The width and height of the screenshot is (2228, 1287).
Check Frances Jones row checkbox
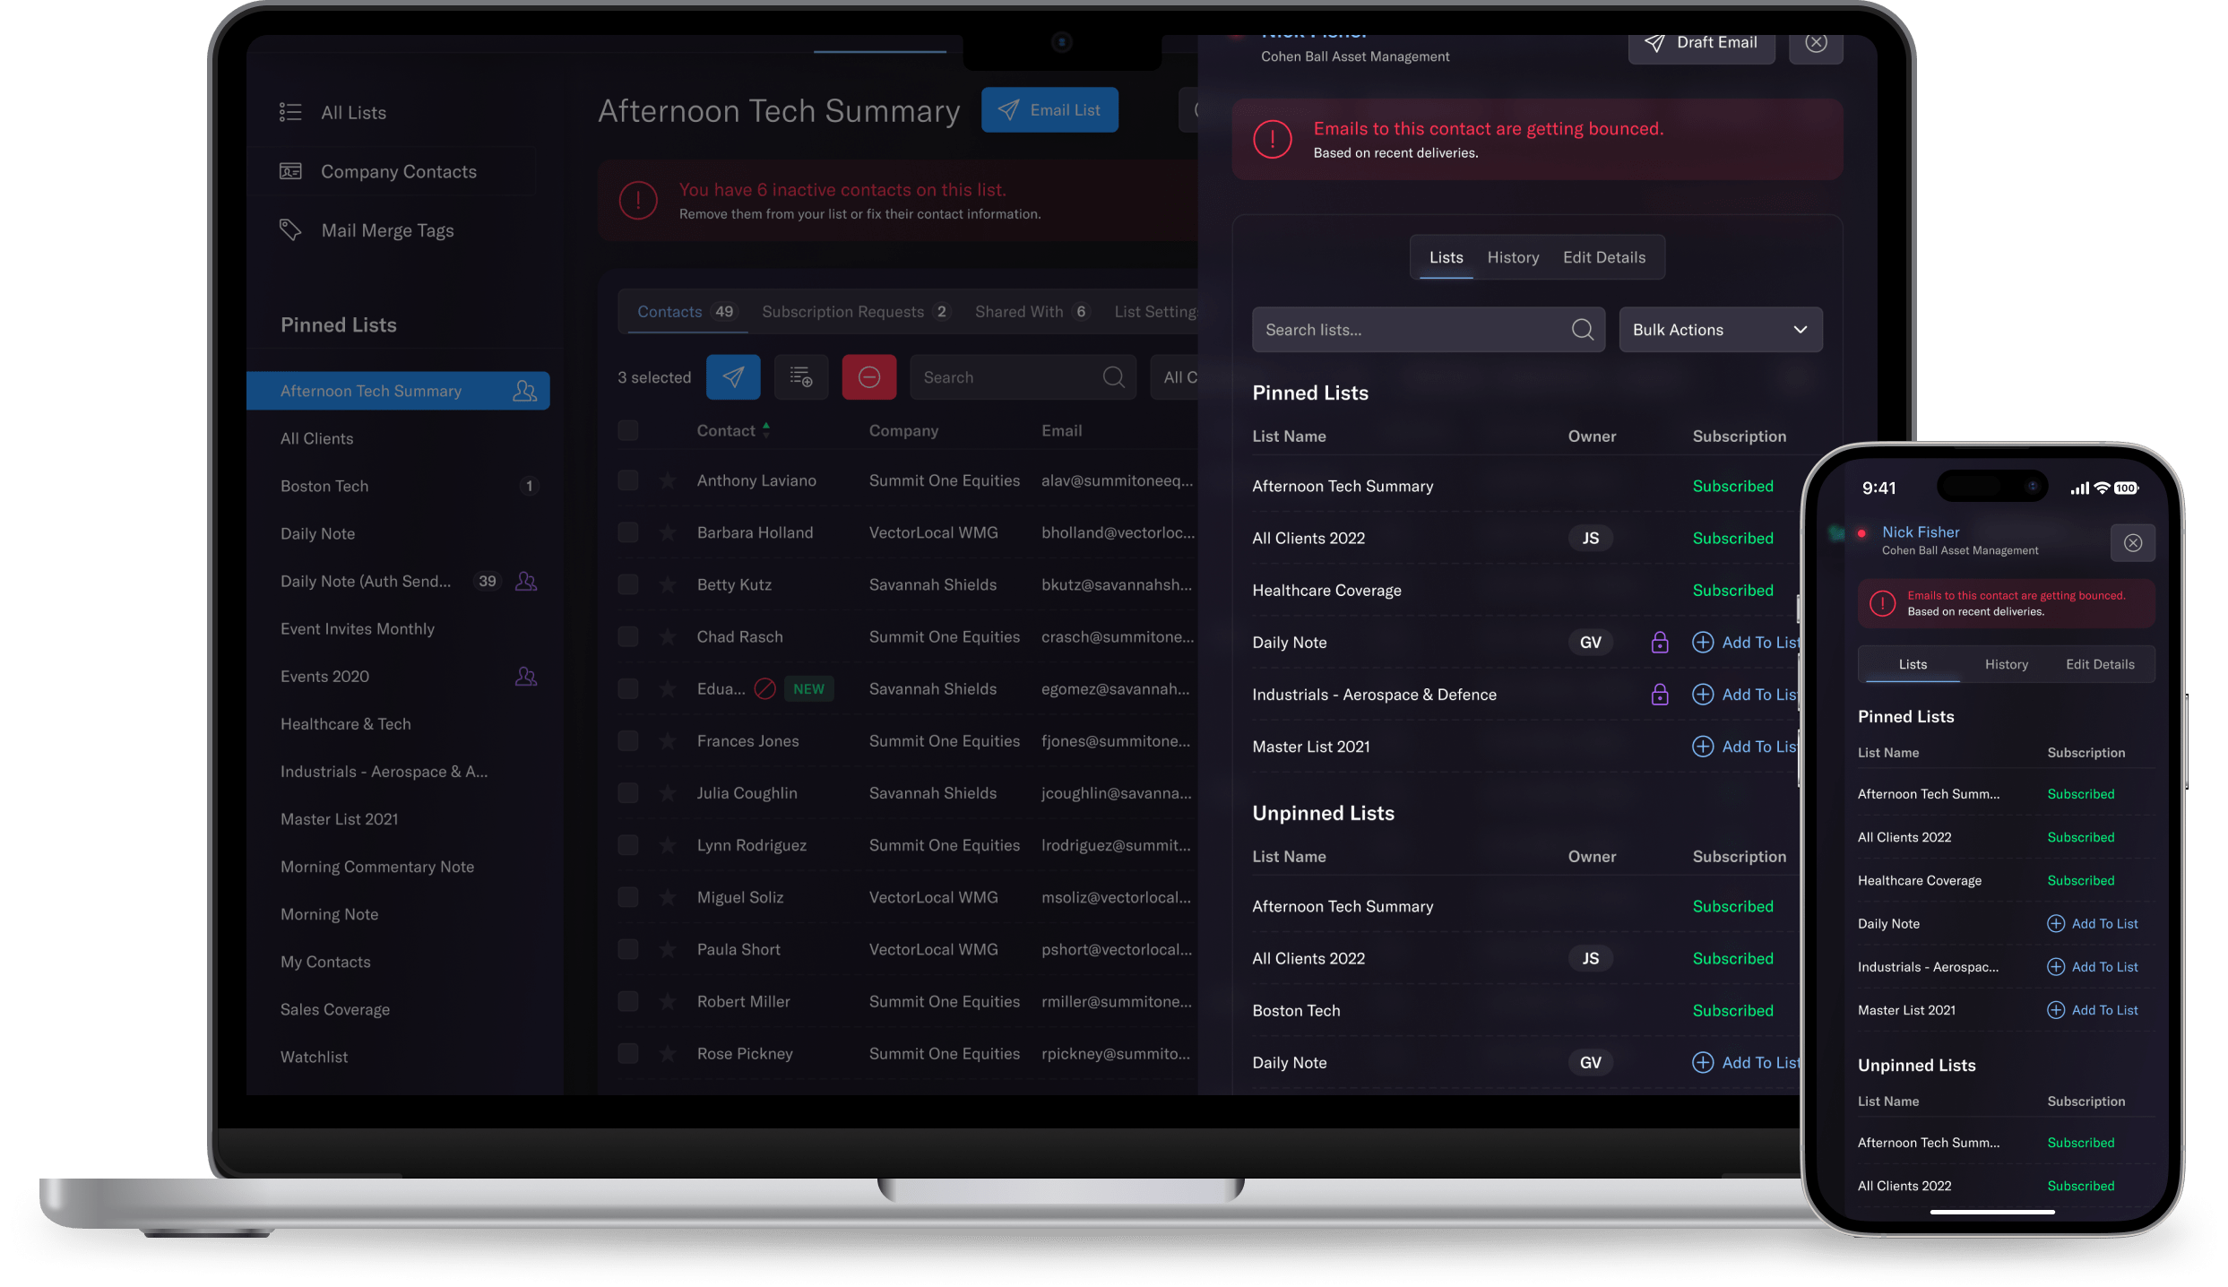tap(628, 740)
